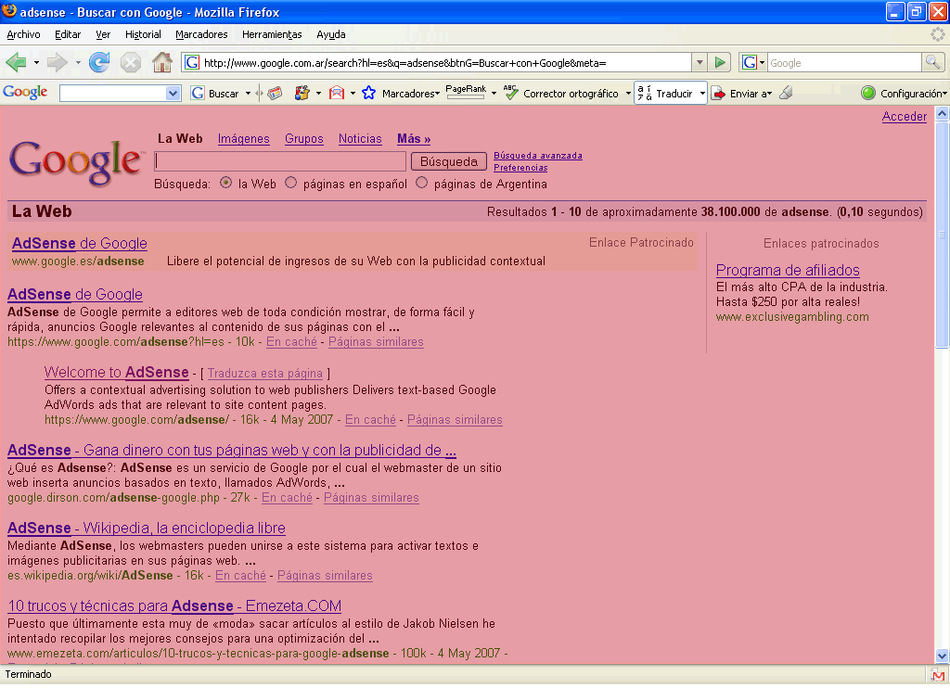This screenshot has height=688, width=950.
Task: Open the Imágenes search link
Action: click(x=244, y=139)
